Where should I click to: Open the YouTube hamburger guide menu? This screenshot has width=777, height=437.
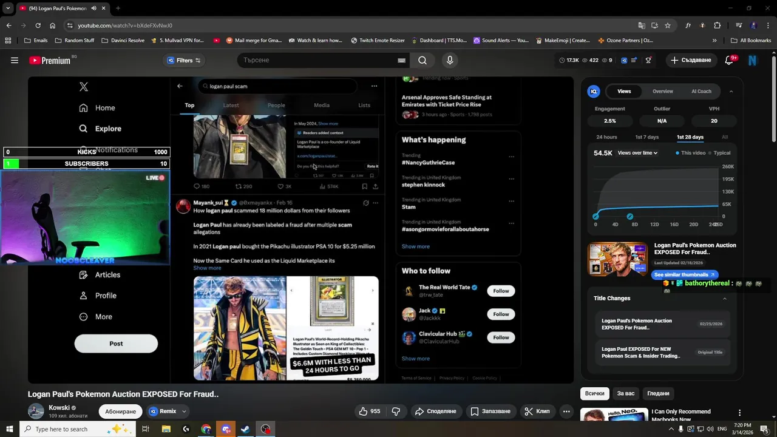(x=15, y=60)
